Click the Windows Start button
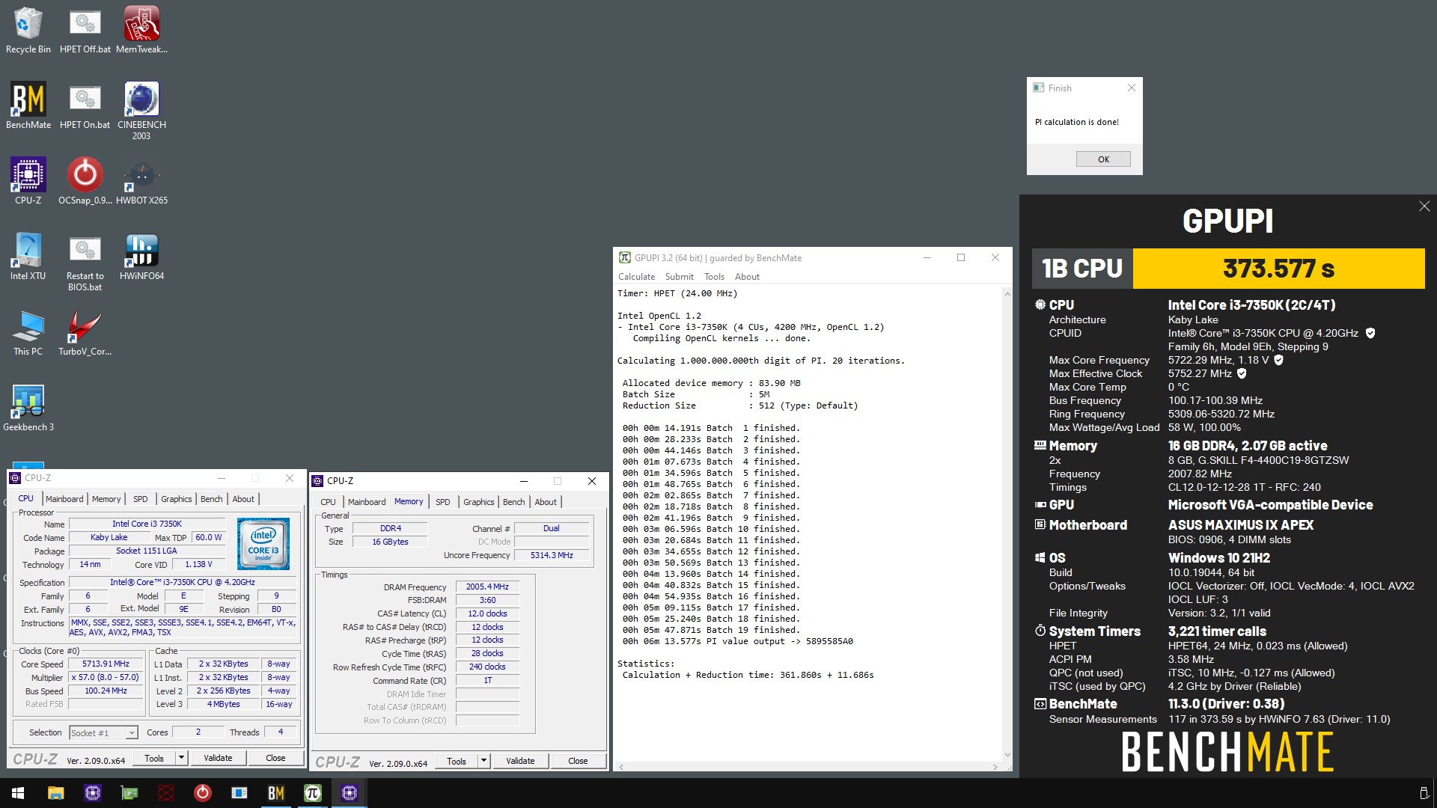This screenshot has height=808, width=1437. pos(18,793)
